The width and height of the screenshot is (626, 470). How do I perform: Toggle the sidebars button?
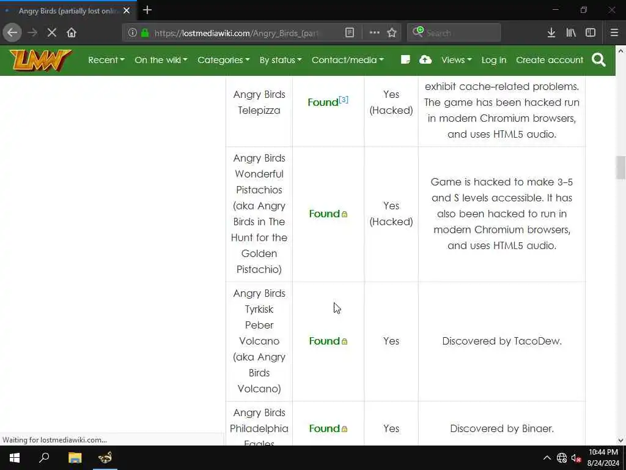[591, 33]
